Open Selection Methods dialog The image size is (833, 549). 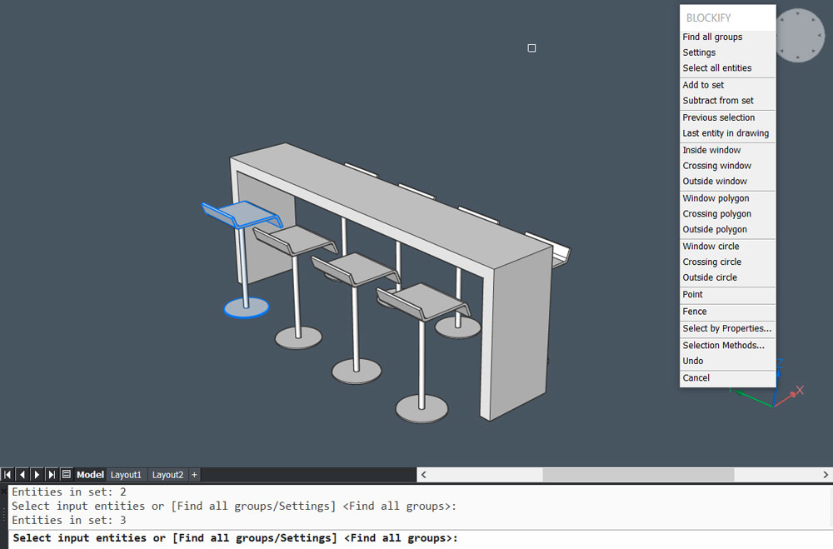723,345
